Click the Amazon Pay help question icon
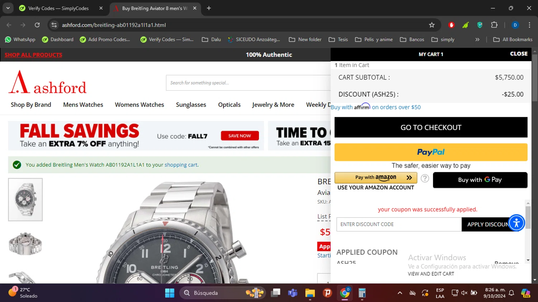 (425, 178)
